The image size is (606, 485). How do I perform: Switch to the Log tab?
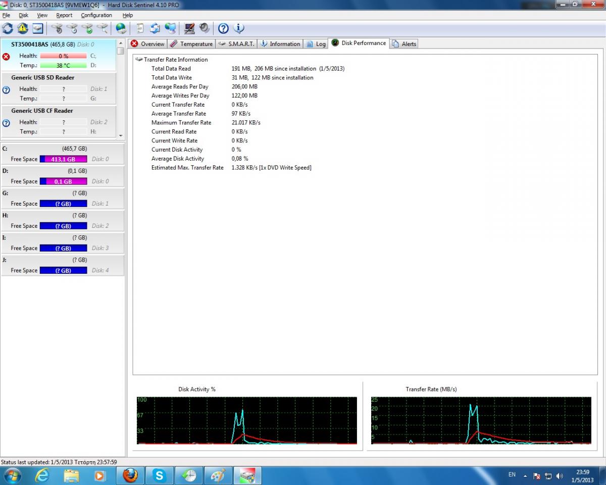316,44
